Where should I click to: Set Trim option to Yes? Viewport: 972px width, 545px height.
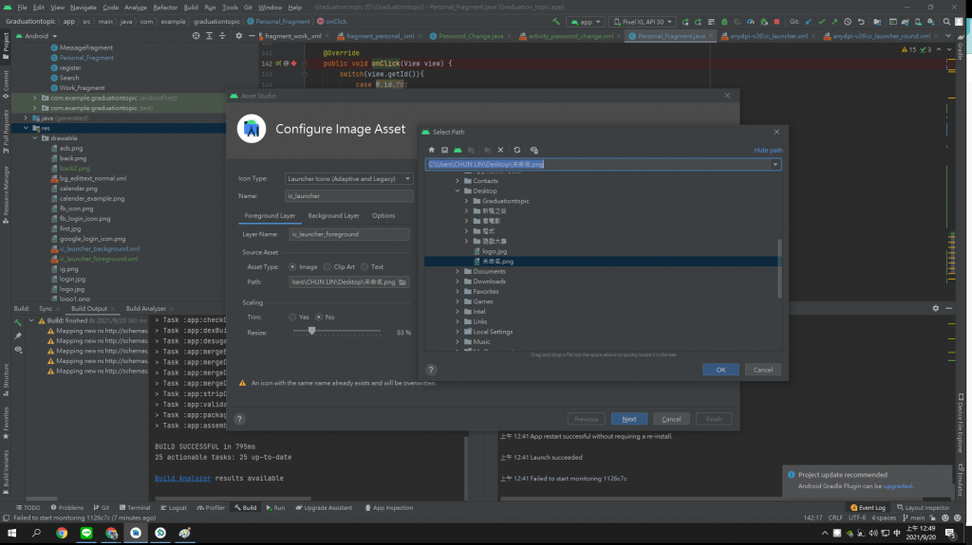(x=292, y=317)
